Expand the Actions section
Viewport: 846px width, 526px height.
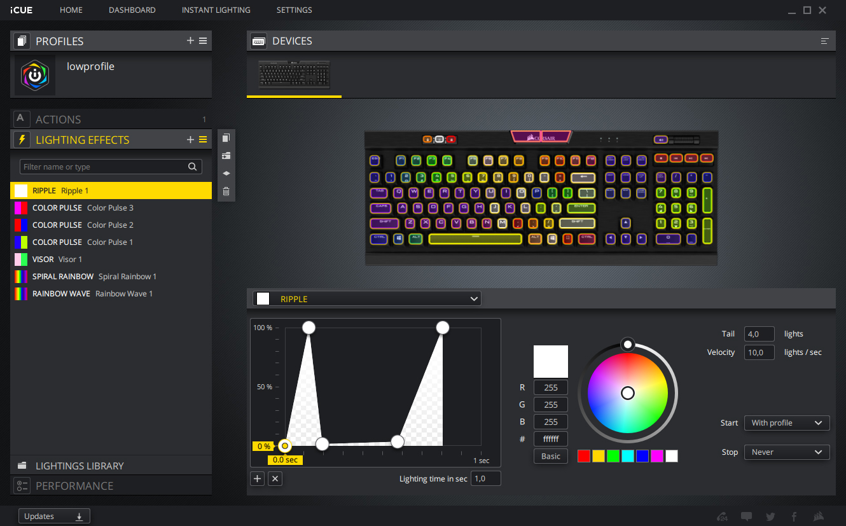coord(111,119)
